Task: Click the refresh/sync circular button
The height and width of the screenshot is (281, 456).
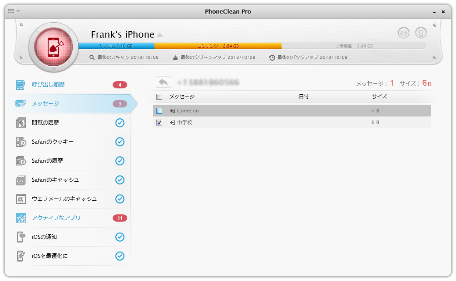Action: tap(404, 33)
